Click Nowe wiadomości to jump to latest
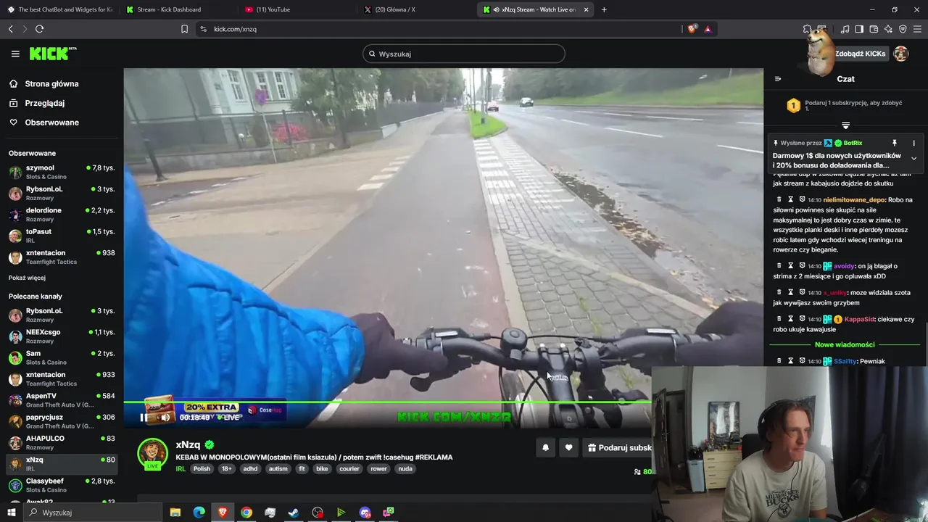This screenshot has height=522, width=928. (845, 344)
